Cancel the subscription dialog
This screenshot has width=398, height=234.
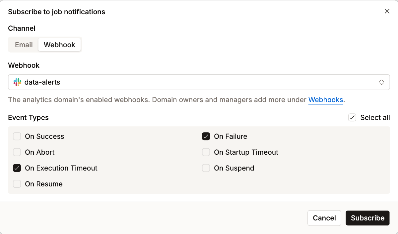tap(324, 218)
